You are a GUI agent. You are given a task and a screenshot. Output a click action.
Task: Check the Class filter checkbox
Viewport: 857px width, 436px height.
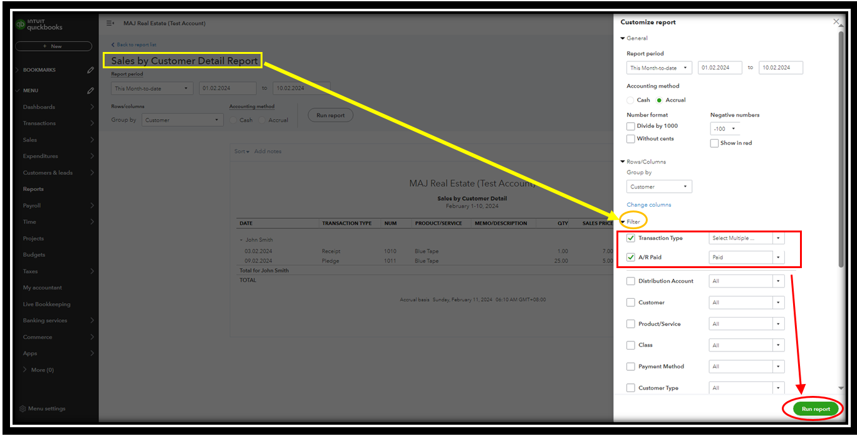coord(631,345)
